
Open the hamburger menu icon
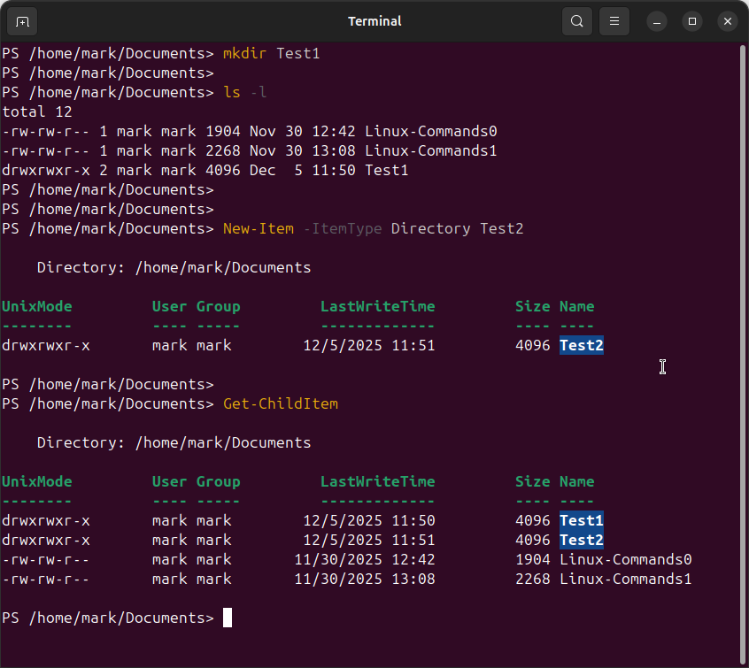tap(614, 20)
